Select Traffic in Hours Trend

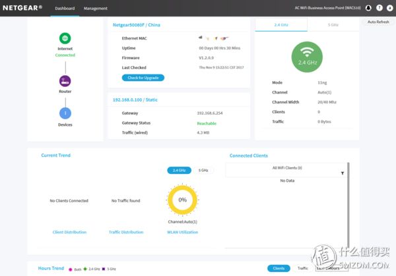(x=302, y=269)
